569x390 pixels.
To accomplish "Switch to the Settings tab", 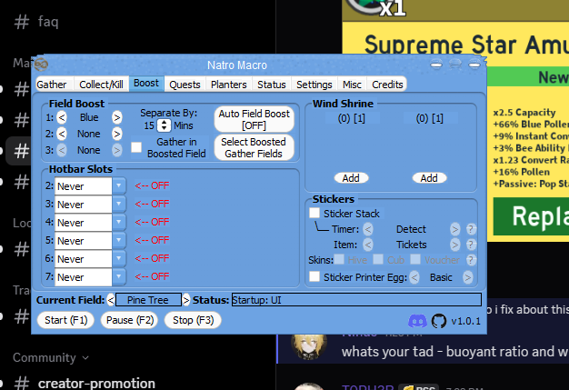I will pyautogui.click(x=314, y=85).
